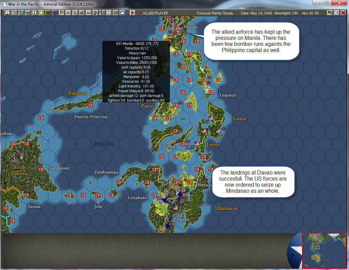Click the second face toolbar icon
Image resolution: width=349 pixels, height=270 pixels.
pyautogui.click(x=28, y=13)
